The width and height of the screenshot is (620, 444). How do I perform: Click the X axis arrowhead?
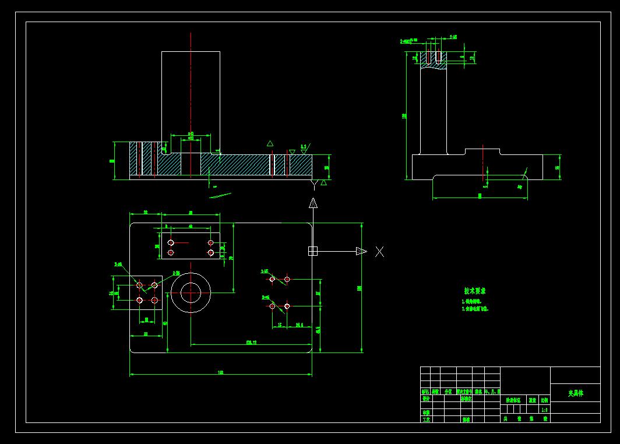click(x=361, y=251)
